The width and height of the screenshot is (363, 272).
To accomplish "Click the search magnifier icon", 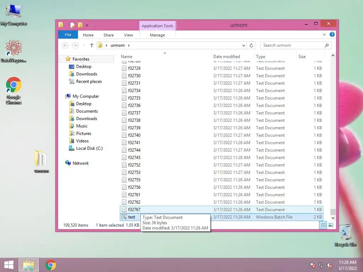I will pos(326,45).
